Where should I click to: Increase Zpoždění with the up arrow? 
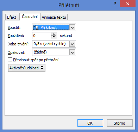click(x=54, y=34)
